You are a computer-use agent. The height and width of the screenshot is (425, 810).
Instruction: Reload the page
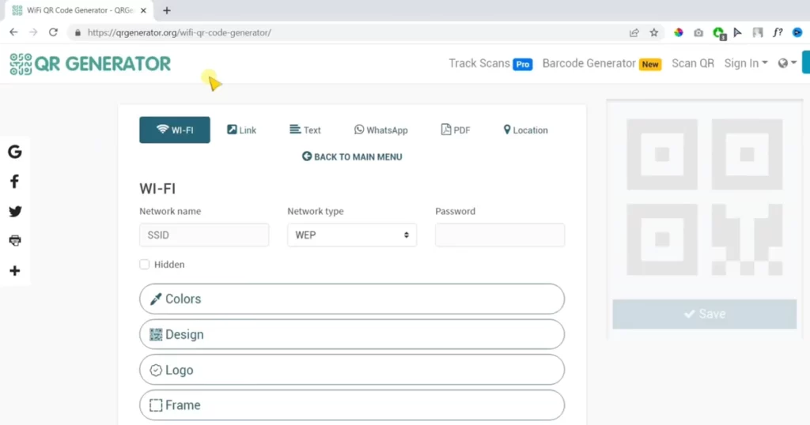53,32
